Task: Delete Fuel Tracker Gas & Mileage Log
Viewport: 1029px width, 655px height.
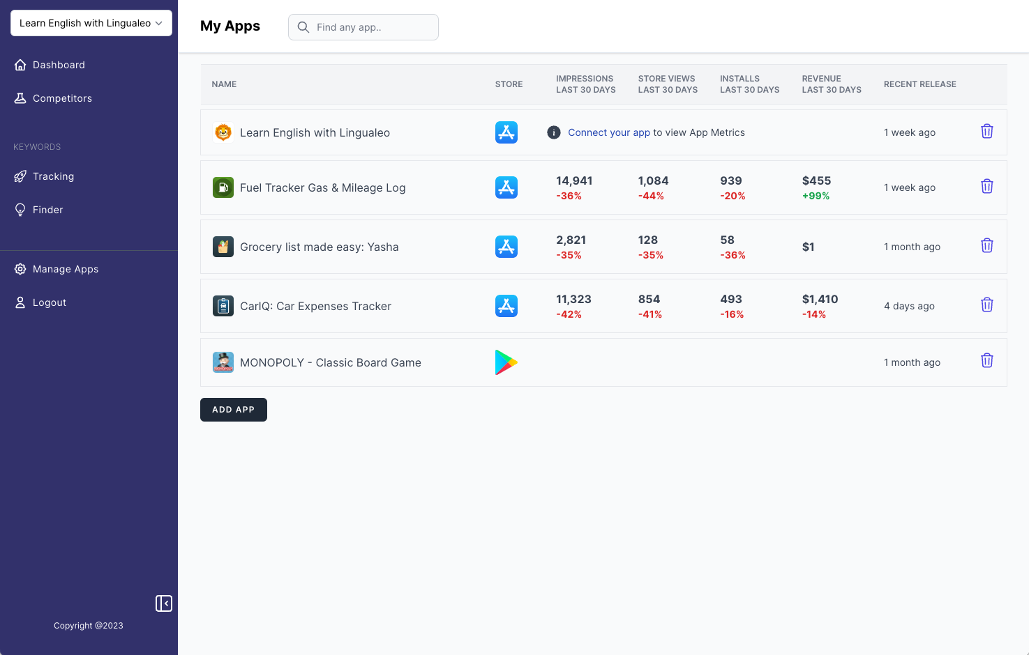Action: pyautogui.click(x=987, y=186)
